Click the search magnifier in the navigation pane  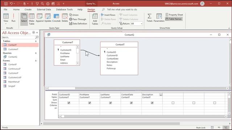tap(37, 37)
